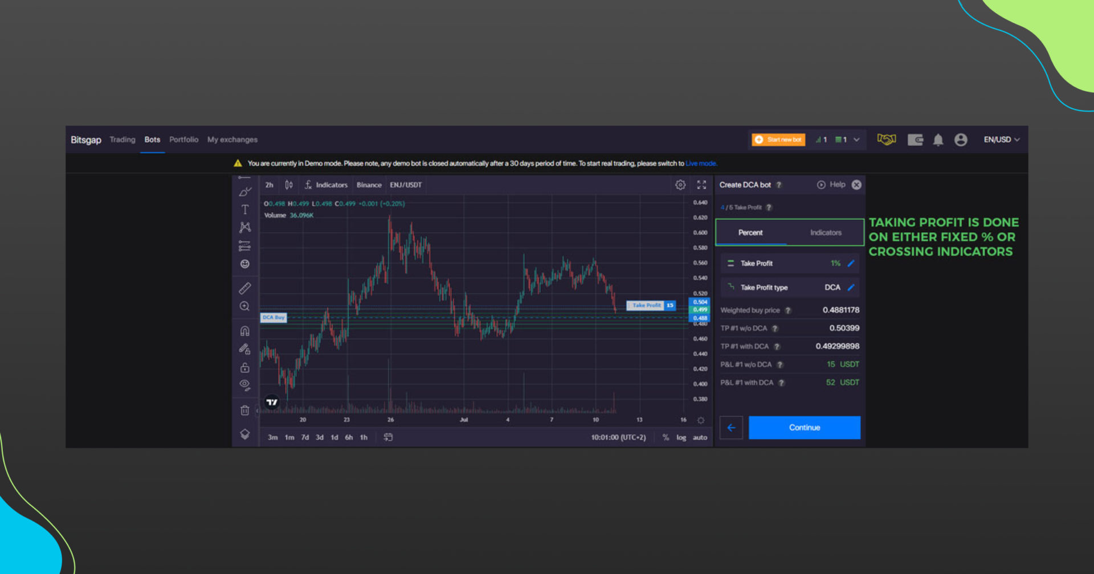Toggle percent scale on chart
Screen dimensions: 1094x574
coord(666,437)
